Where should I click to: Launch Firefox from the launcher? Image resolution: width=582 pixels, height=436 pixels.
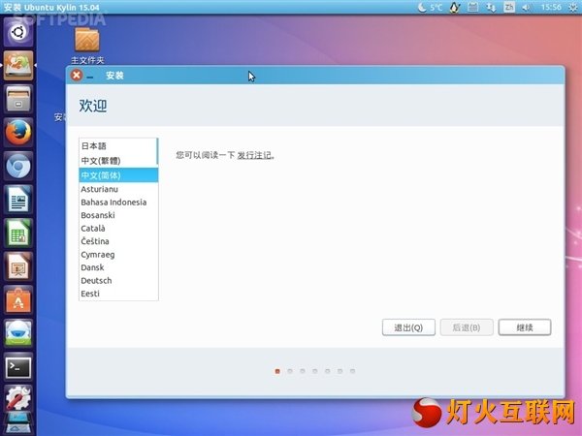click(18, 133)
